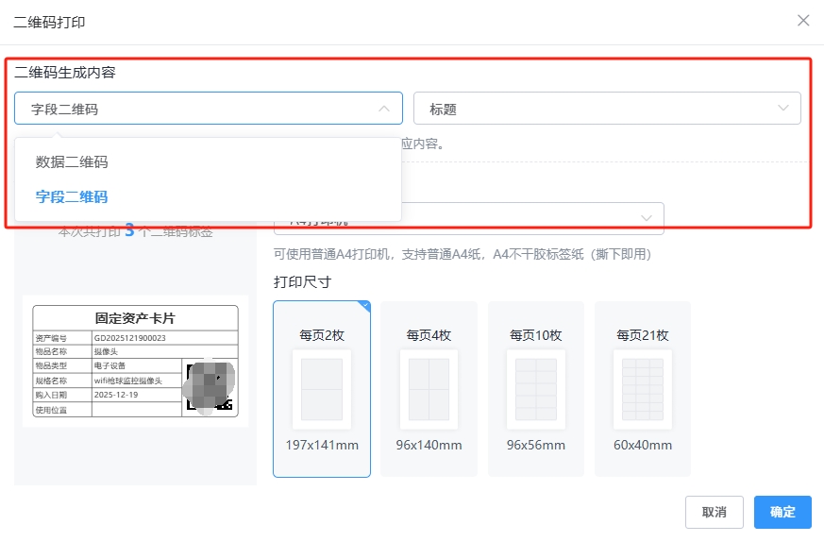Select the 每页10枚 grid layout icon

[535, 389]
